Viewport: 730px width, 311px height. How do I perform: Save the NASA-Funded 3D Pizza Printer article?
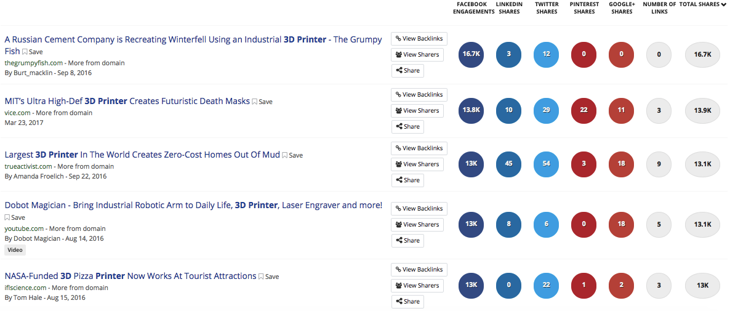(268, 277)
